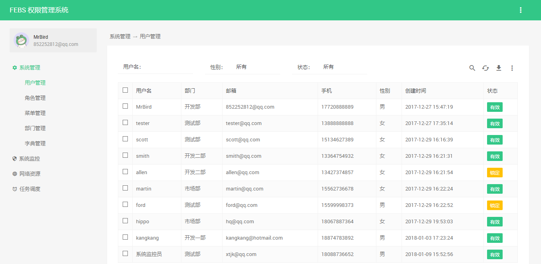Click the shield icon beside 系统监控
The height and width of the screenshot is (264, 541).
[15, 159]
